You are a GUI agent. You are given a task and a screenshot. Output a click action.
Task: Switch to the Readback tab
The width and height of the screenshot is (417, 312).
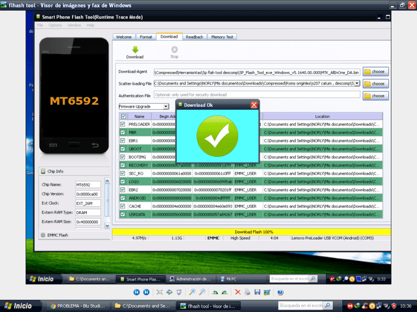pyautogui.click(x=195, y=37)
